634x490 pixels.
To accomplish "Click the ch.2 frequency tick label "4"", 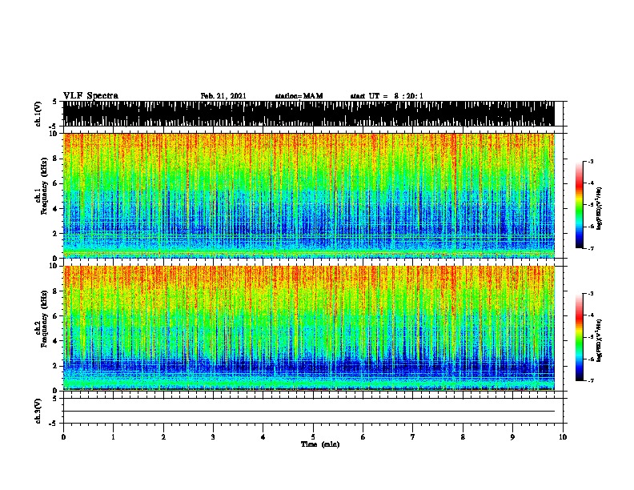I will [x=56, y=341].
